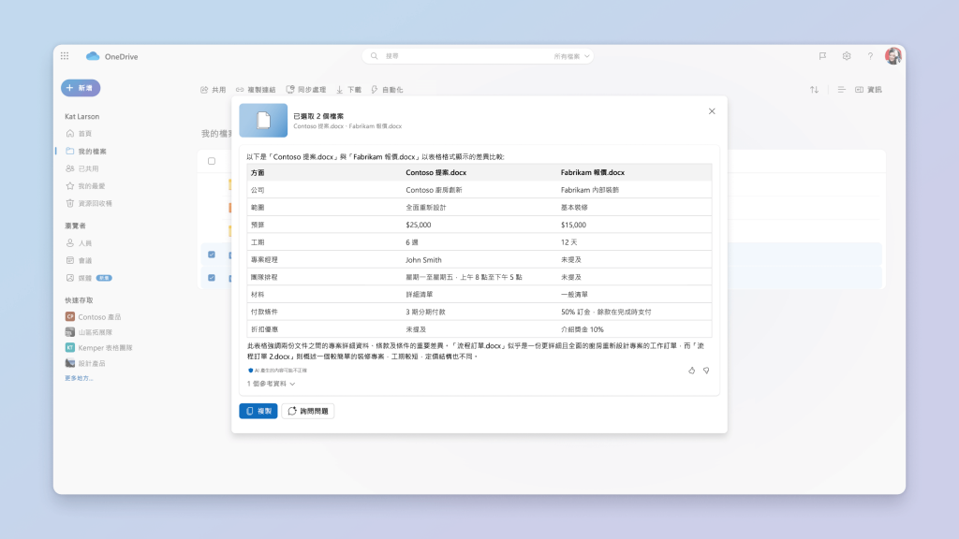Open the flag icon in header

coord(822,56)
